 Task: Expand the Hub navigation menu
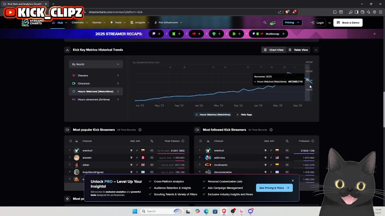[60, 22]
